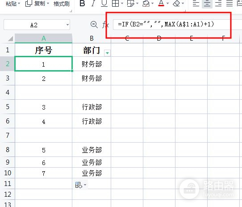Open fill color dropdown arrow
The image size is (242, 207).
tap(152, 4)
